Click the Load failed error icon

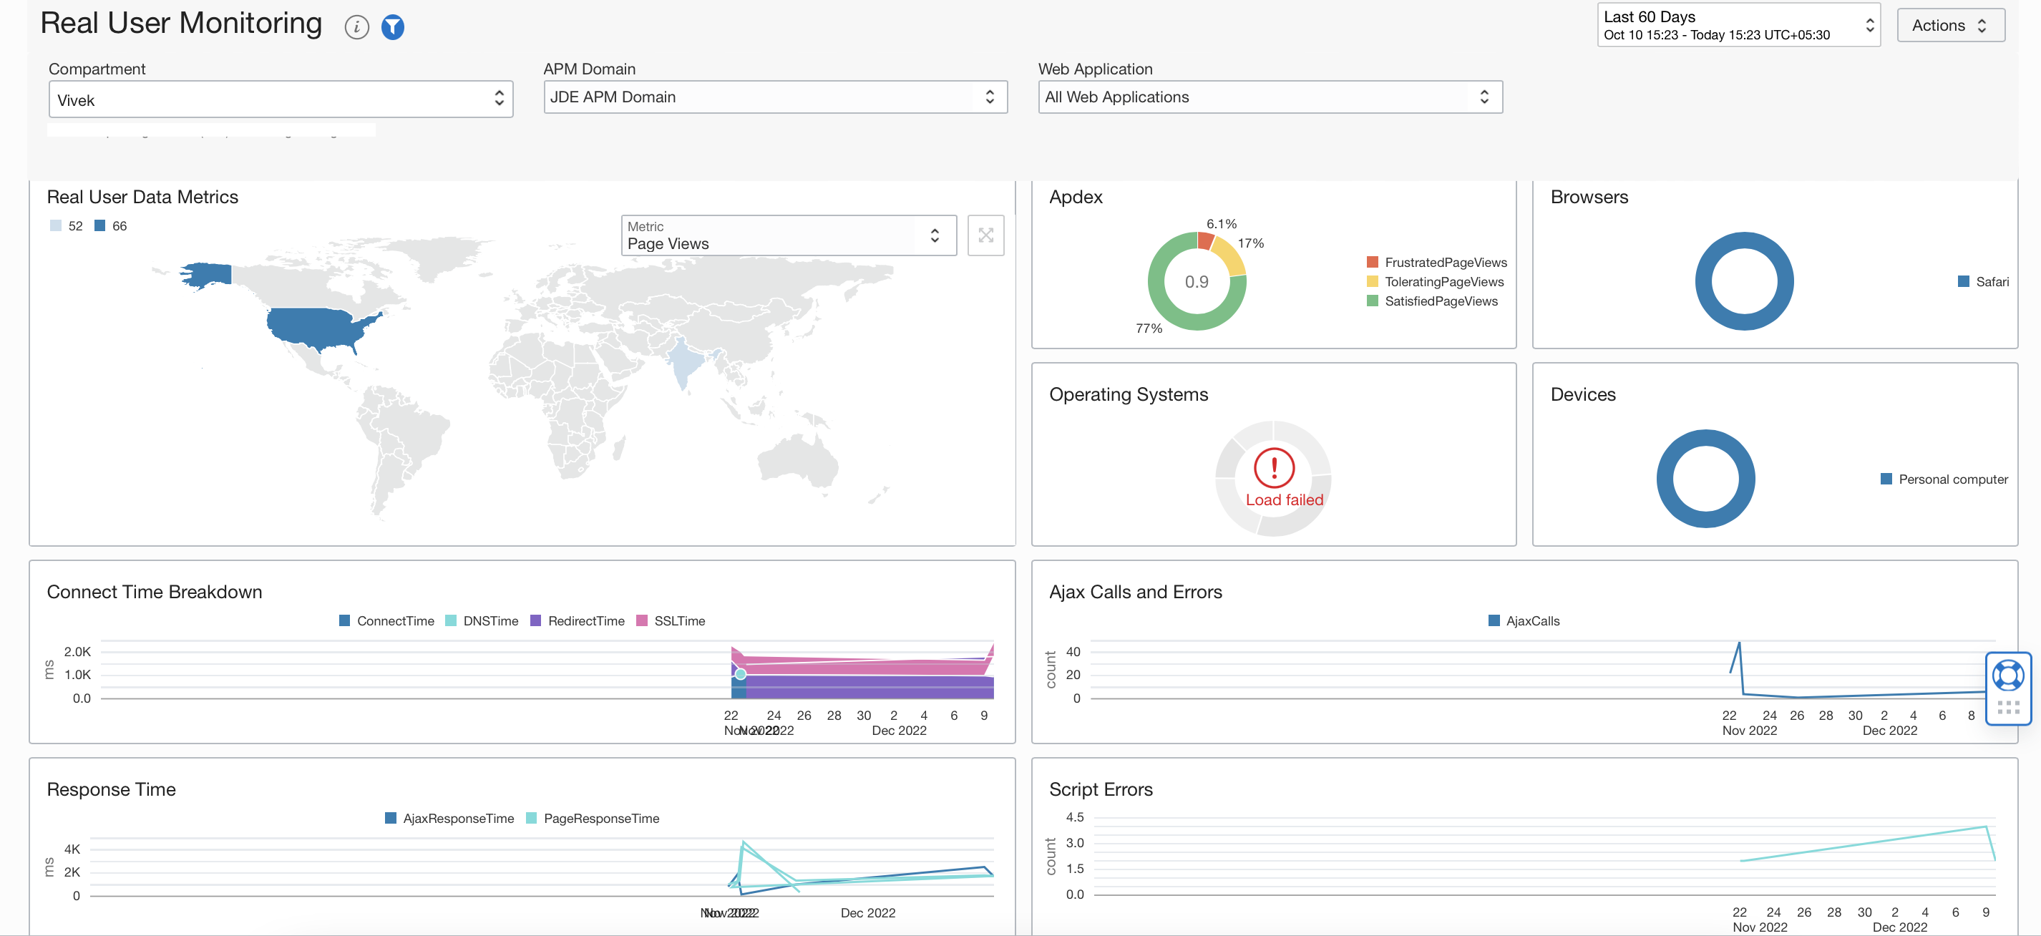point(1273,469)
